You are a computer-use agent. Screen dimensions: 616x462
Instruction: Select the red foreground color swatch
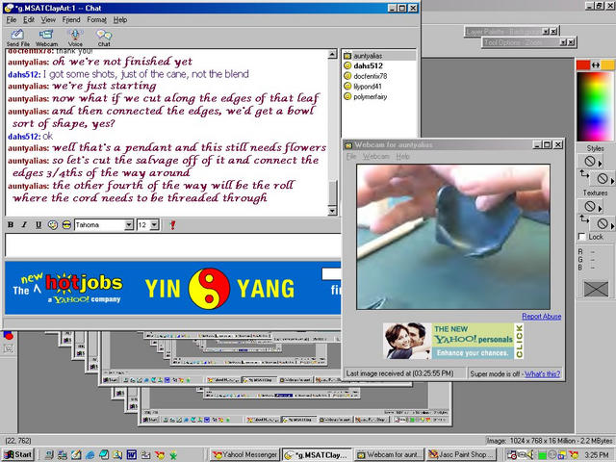pos(583,64)
